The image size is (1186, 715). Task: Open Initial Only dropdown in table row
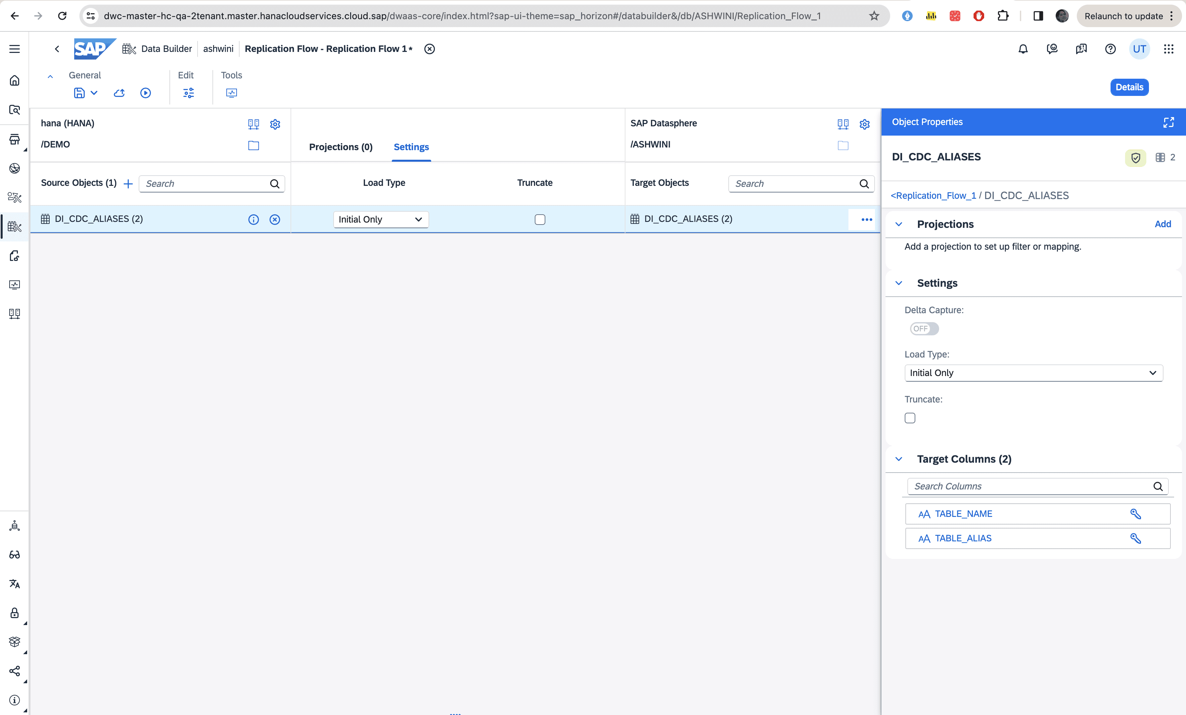tap(380, 219)
